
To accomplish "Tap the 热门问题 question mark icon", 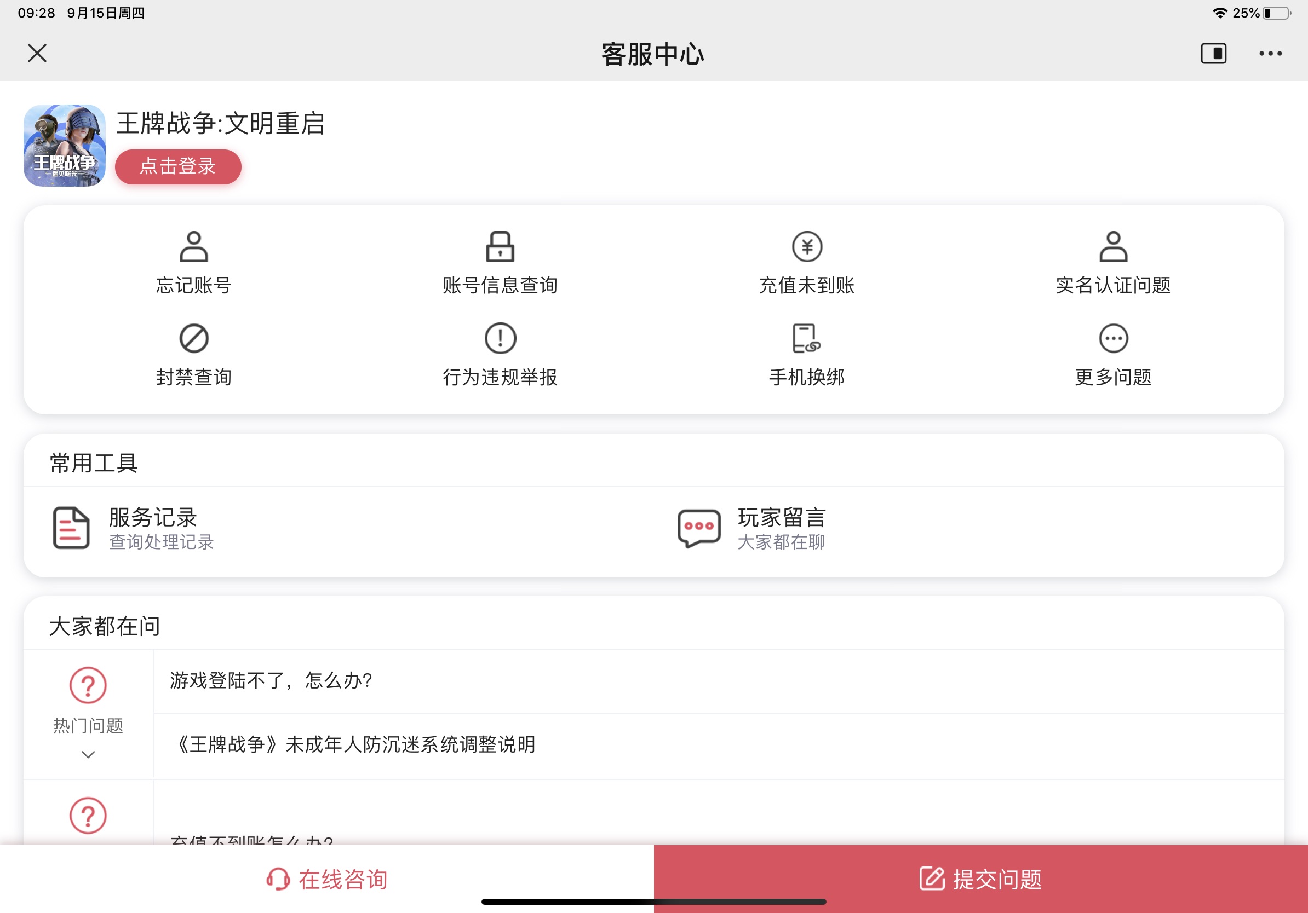I will (88, 685).
